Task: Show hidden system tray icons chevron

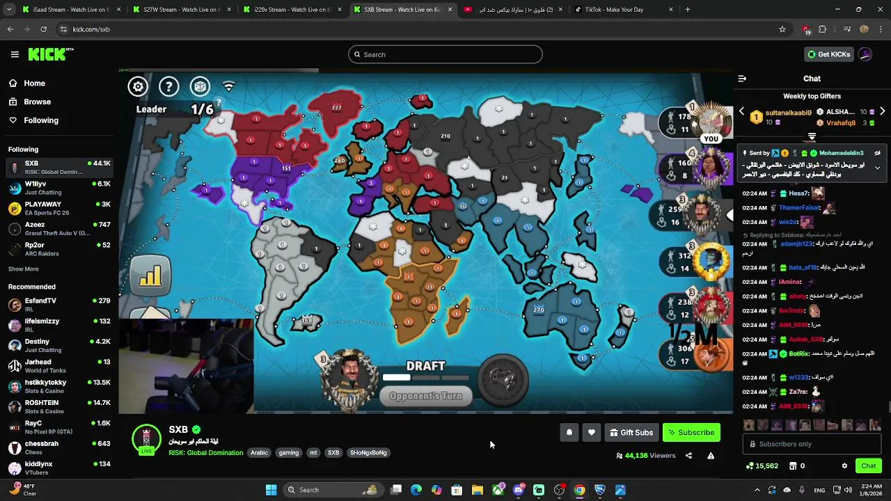Action: (757, 490)
